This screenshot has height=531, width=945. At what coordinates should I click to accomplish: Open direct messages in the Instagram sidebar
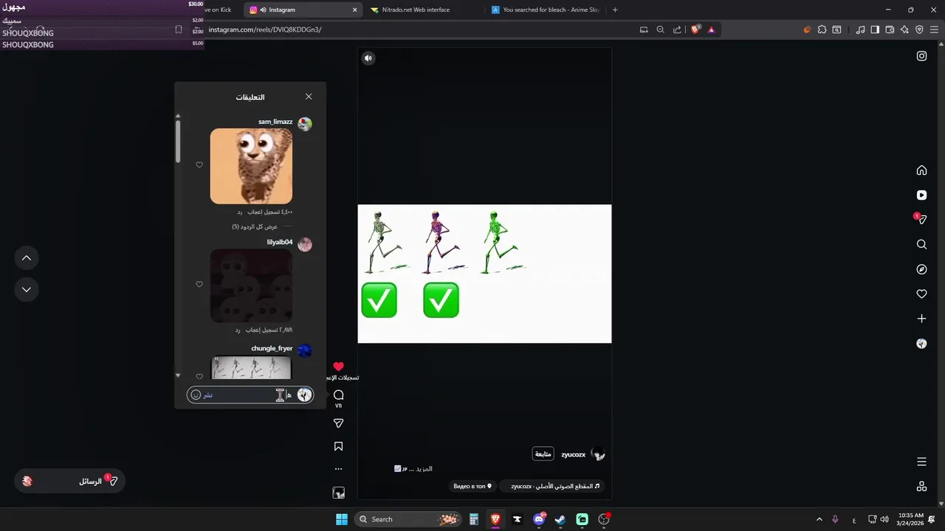point(921,220)
